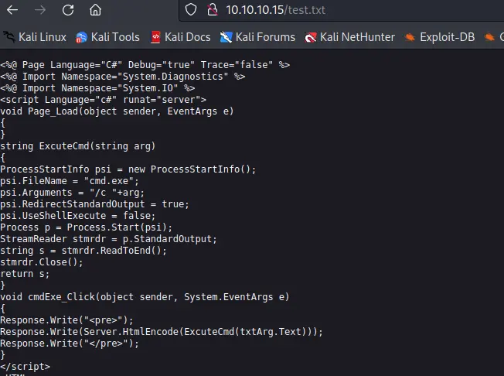504x376 pixels.
Task: Open the tracking protection shield
Action: [191, 9]
